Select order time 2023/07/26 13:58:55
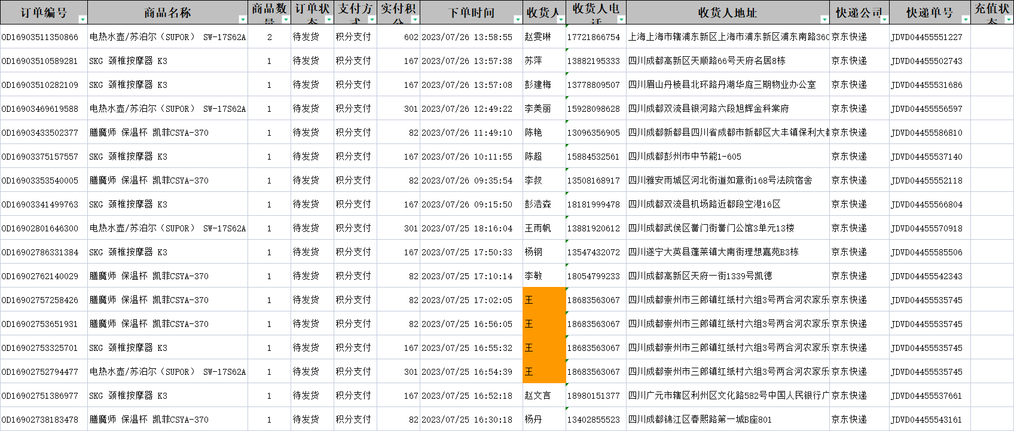This screenshot has width=1014, height=431. (467, 37)
